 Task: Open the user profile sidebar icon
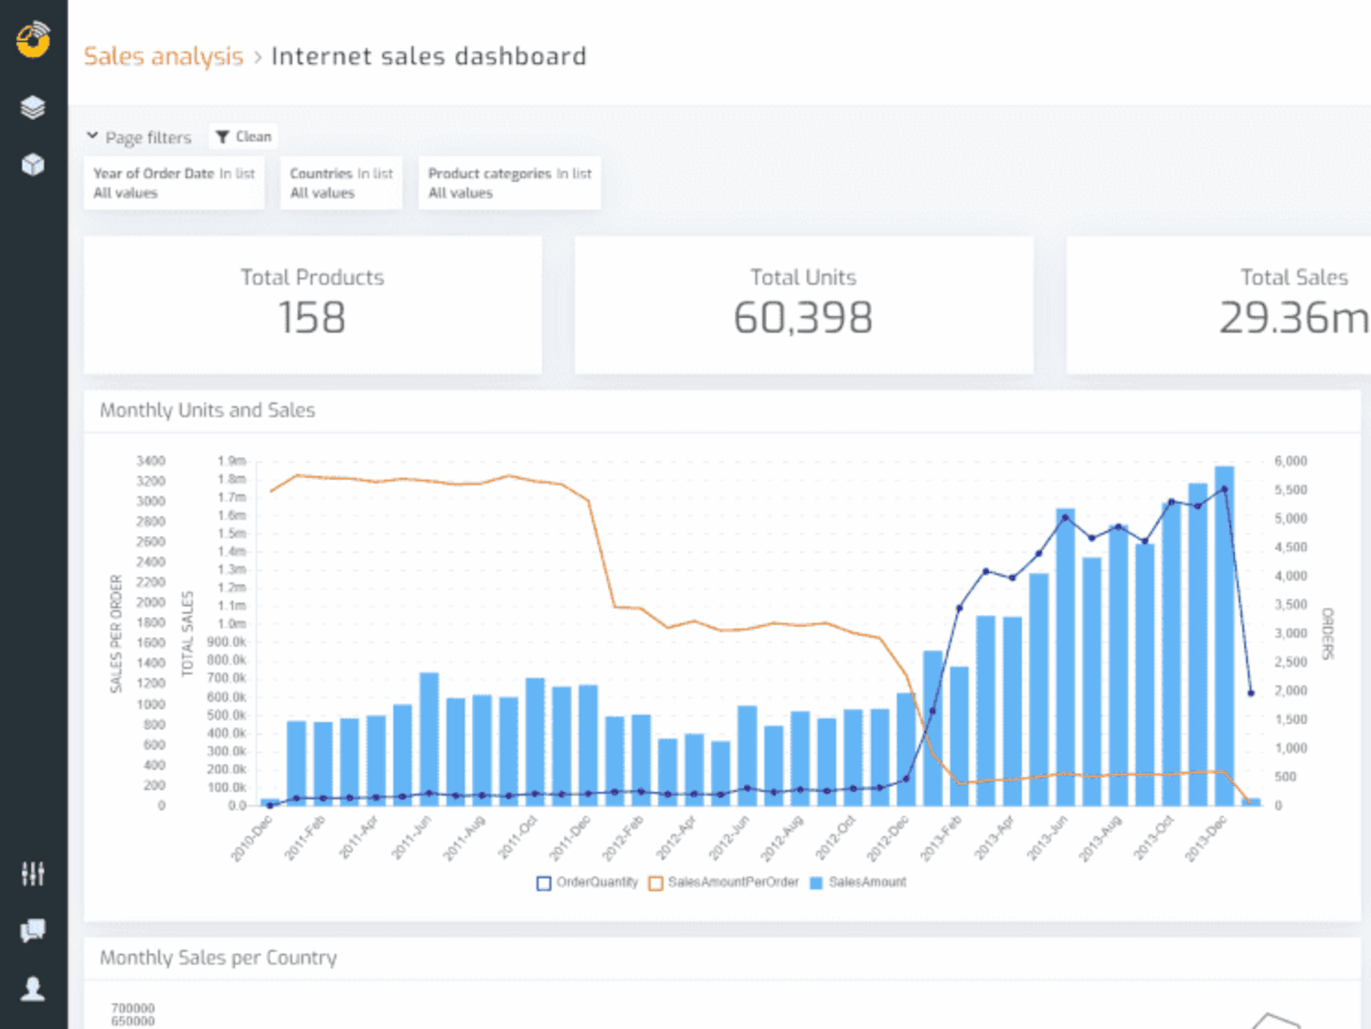pos(33,989)
